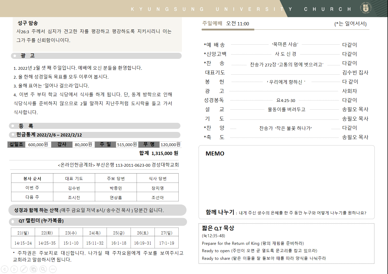Image resolution: width=388 pixels, height=274 pixels.
Task: Click the '광 고' section header bar
Action: (96, 56)
